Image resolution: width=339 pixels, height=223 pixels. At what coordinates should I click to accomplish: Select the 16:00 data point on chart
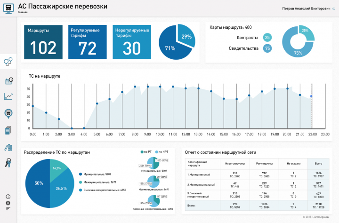pyautogui.click(x=237, y=99)
